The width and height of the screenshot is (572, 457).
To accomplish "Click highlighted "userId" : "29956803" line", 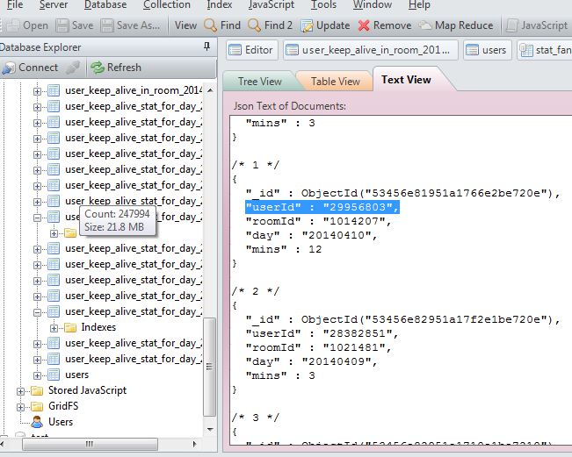I will point(322,207).
